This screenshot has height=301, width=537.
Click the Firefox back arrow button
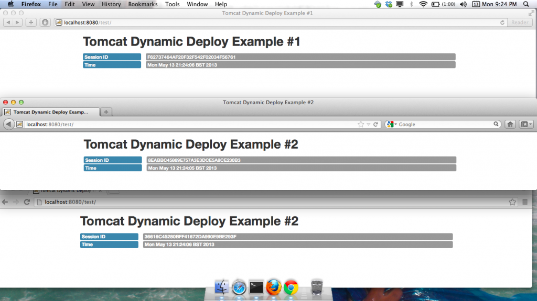8,125
